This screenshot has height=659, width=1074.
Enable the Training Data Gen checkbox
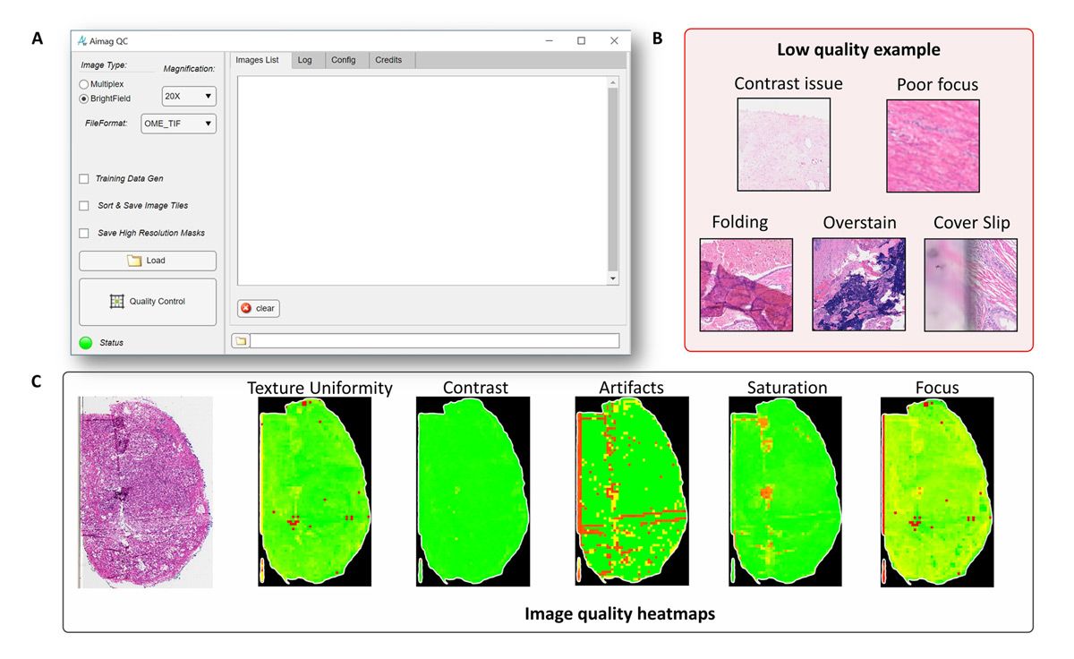pyautogui.click(x=84, y=179)
